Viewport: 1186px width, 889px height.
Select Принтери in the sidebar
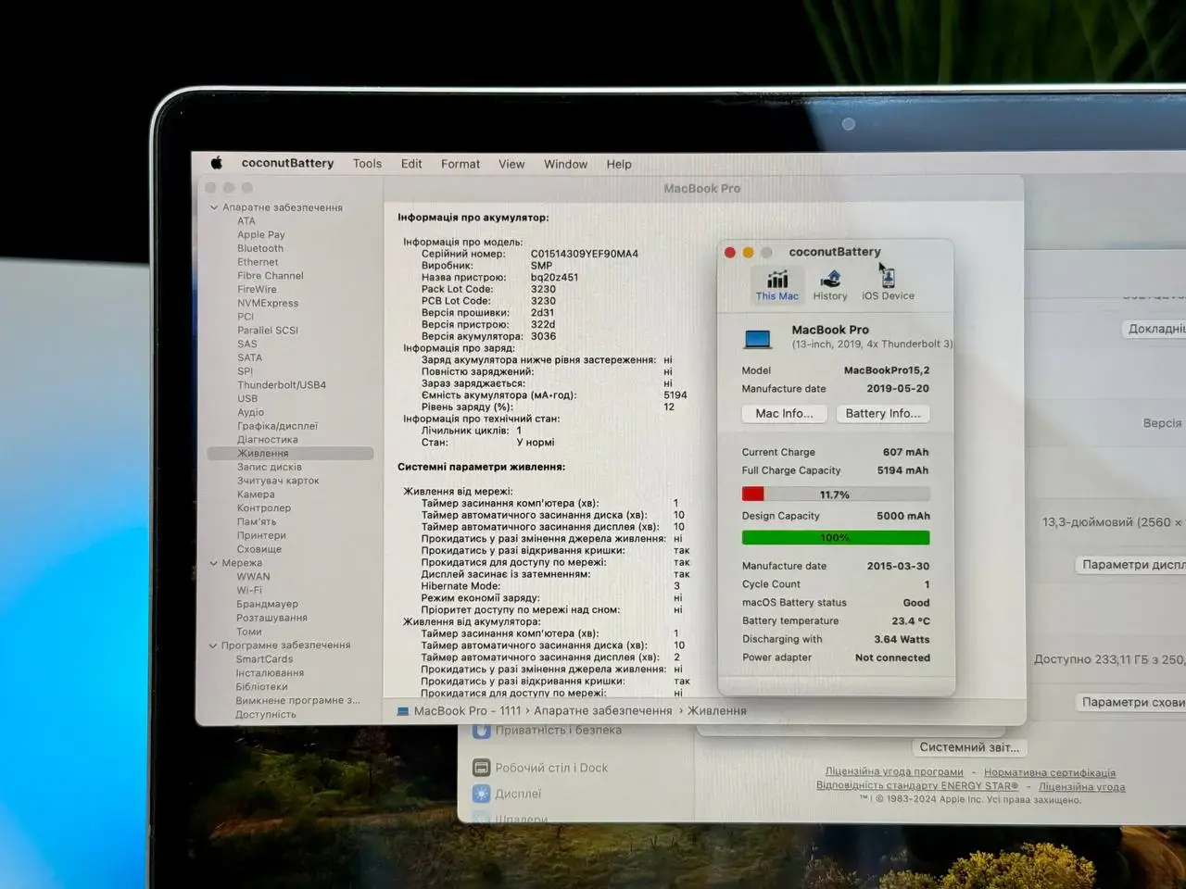click(x=261, y=535)
